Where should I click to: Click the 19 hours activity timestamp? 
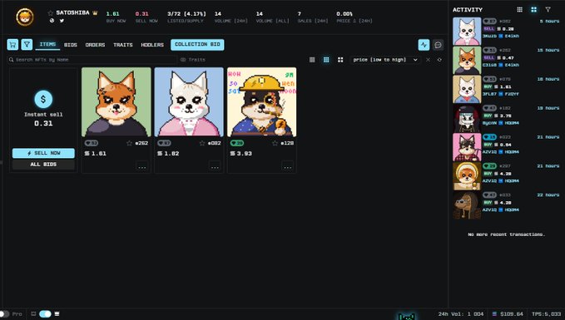548,108
